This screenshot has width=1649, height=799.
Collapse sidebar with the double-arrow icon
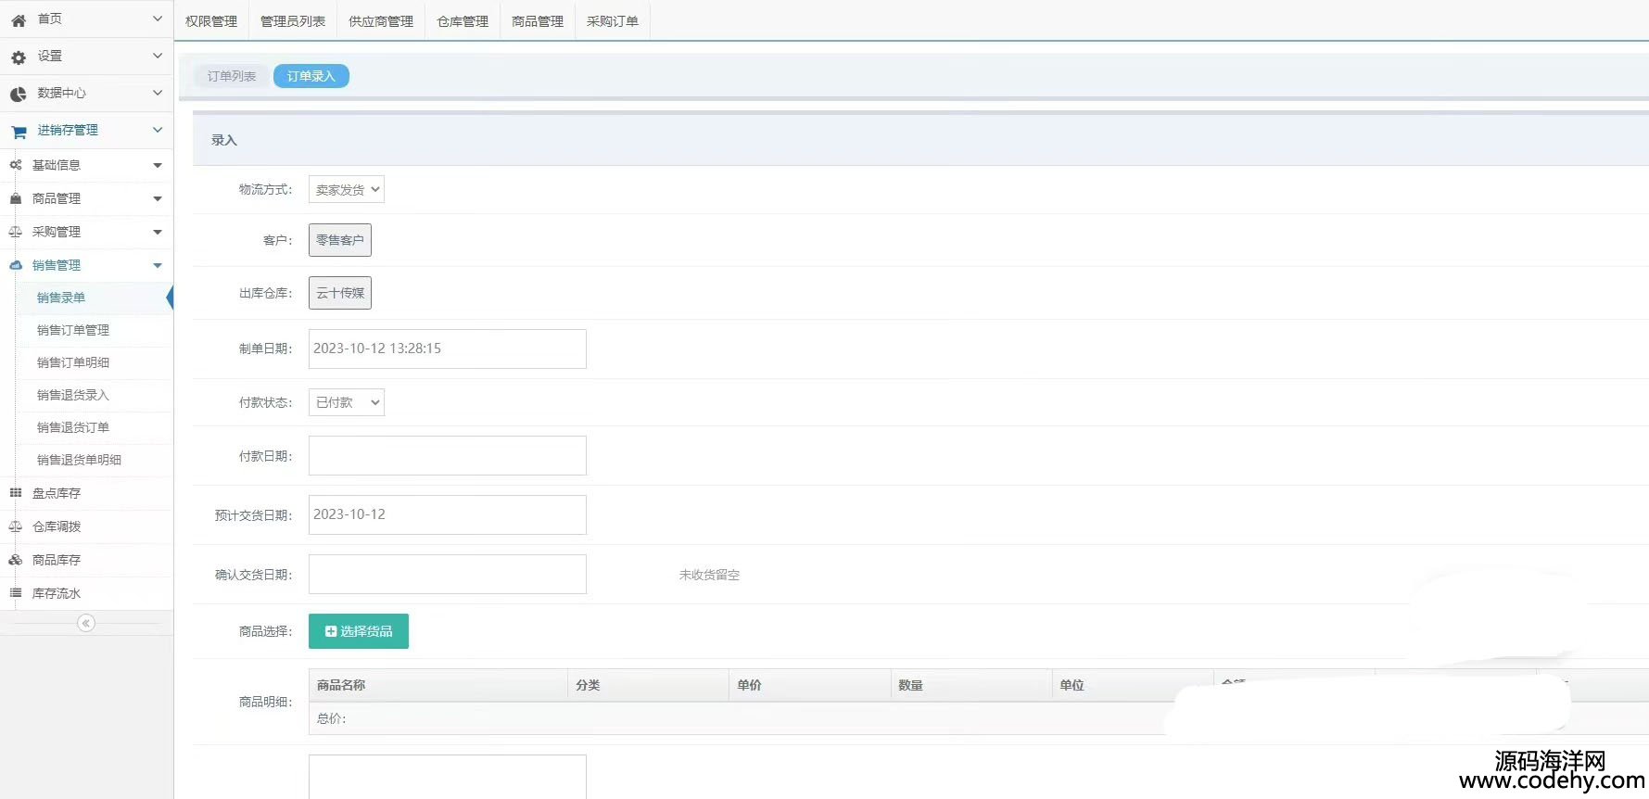coord(86,623)
